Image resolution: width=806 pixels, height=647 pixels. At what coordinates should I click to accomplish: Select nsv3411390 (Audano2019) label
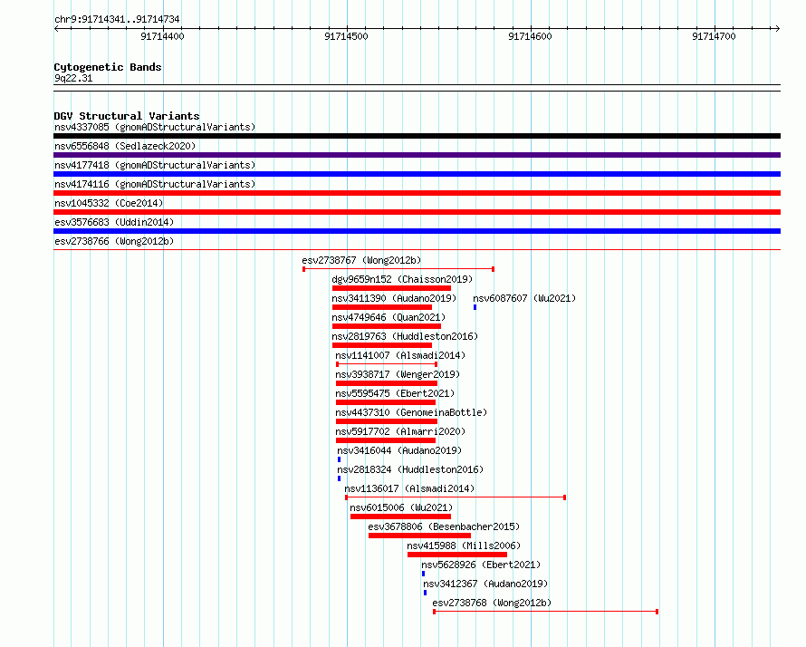coord(394,298)
